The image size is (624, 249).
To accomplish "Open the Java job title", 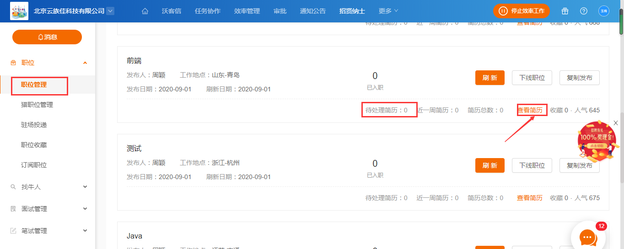I will click(134, 236).
